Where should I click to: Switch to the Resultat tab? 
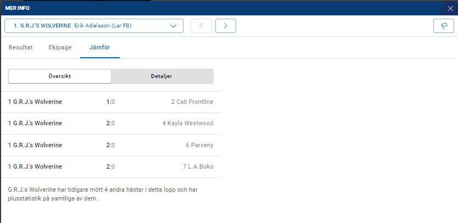point(20,47)
